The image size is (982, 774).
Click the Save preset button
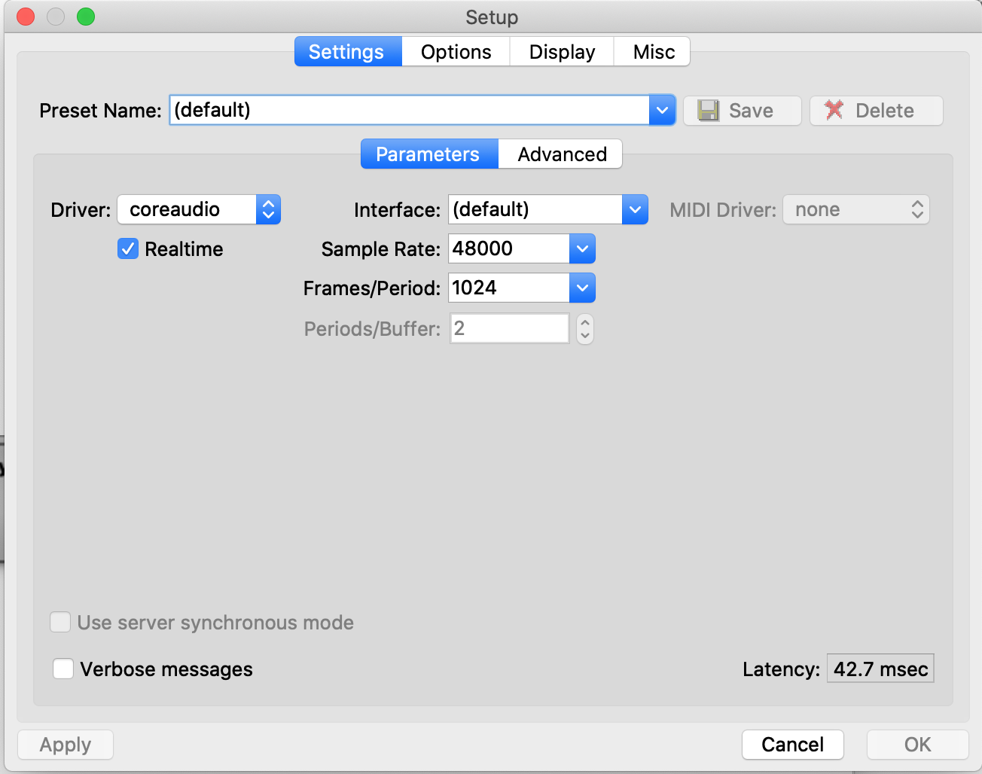coord(742,111)
